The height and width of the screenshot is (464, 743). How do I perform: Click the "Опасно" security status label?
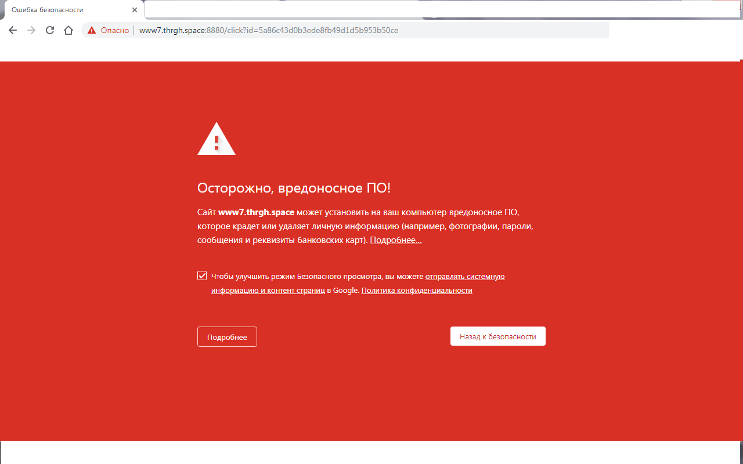(x=114, y=30)
